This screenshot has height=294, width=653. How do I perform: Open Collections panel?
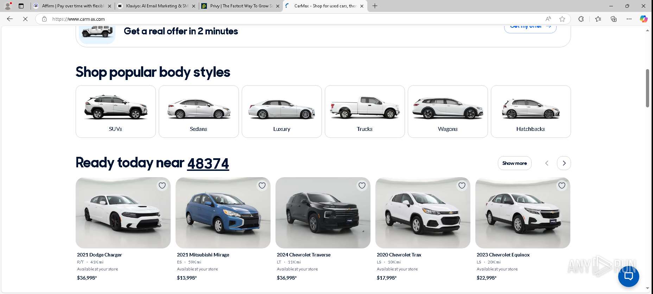614,19
